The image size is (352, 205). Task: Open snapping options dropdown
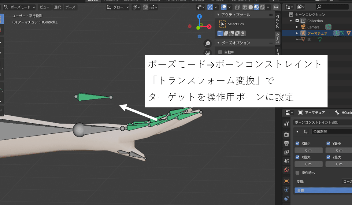pyautogui.click(x=154, y=7)
